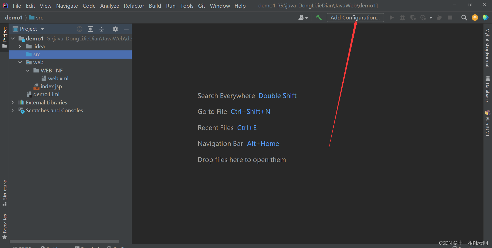
Task: Open the profiler options dropdown arrow
Action: tap(431, 18)
